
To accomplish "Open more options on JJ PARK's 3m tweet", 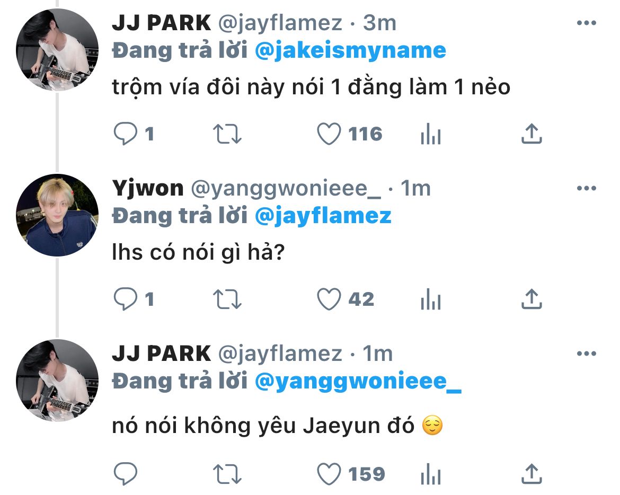I will pyautogui.click(x=587, y=23).
